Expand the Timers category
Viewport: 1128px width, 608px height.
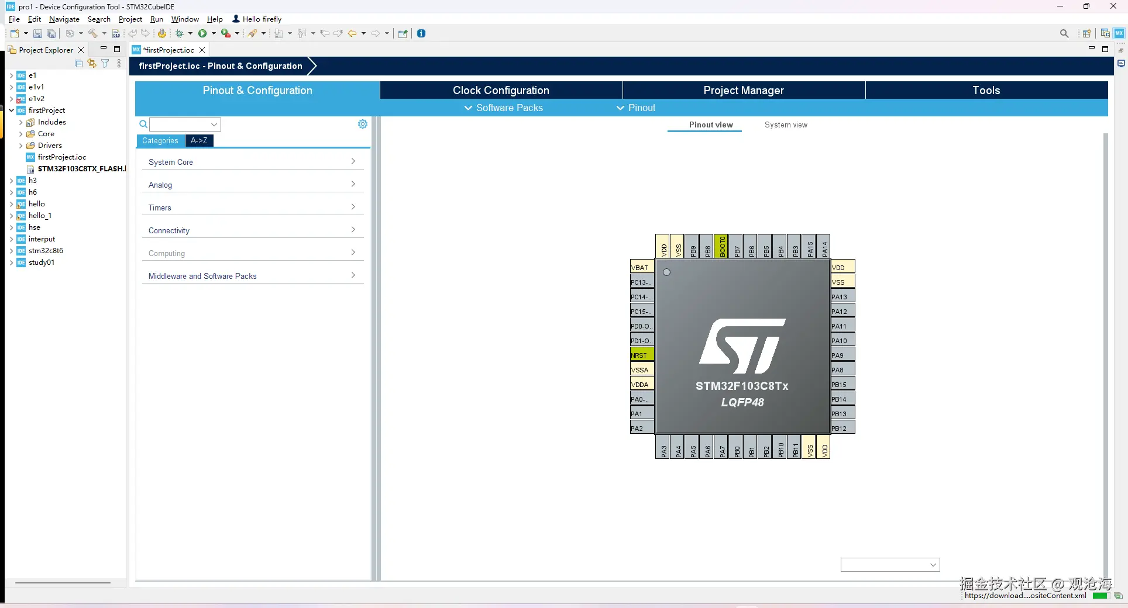click(x=253, y=208)
